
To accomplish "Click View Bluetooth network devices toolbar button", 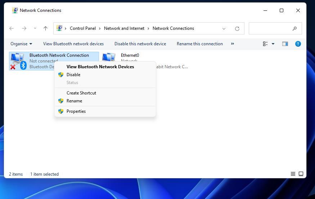I will [73, 44].
